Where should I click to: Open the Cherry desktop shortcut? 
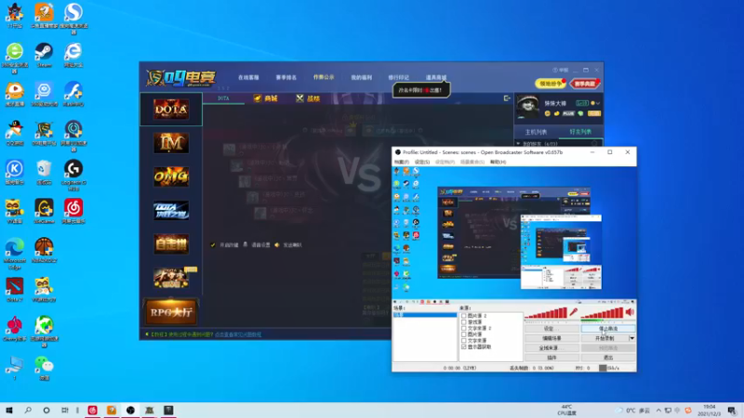tap(15, 329)
